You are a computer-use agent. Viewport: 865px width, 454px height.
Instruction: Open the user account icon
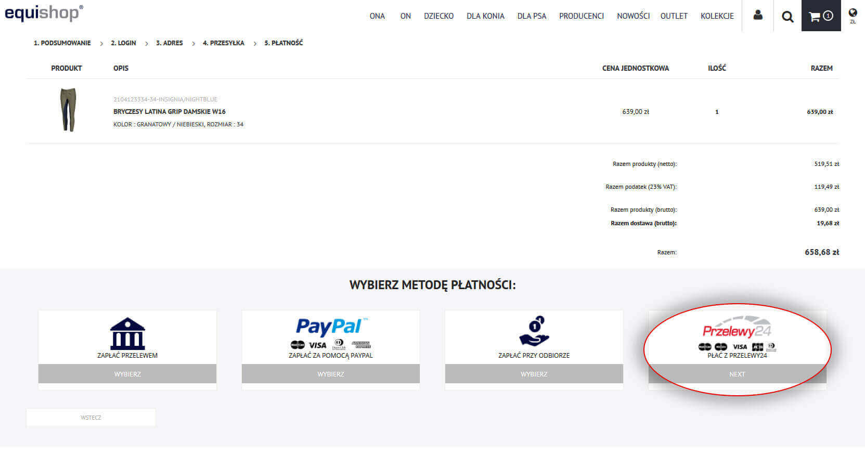point(758,15)
